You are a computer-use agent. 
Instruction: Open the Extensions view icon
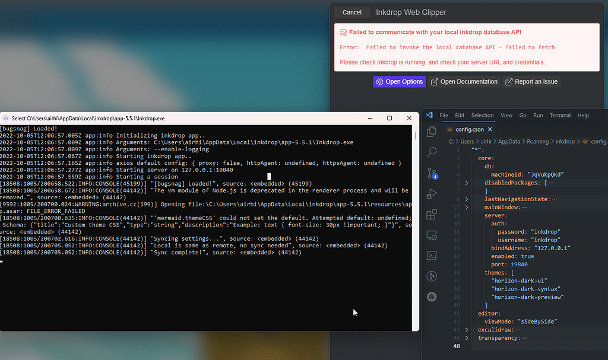(x=432, y=214)
